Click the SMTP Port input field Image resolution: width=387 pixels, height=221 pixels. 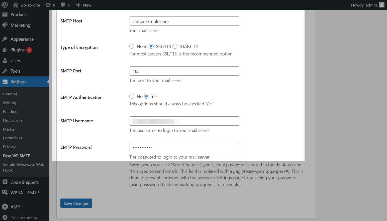184,71
